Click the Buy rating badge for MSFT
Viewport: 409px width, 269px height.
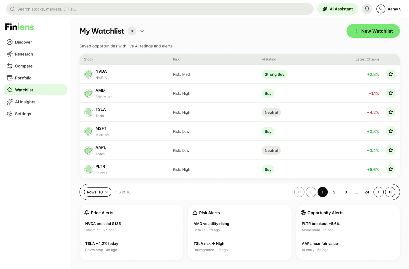pyautogui.click(x=268, y=132)
